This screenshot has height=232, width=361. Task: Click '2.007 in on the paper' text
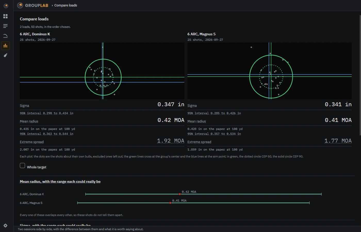pos(47,150)
